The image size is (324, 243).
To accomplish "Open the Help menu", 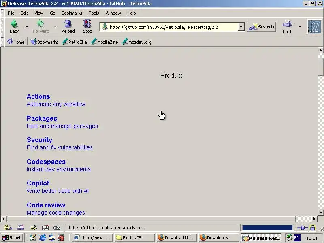I will click(x=131, y=13).
